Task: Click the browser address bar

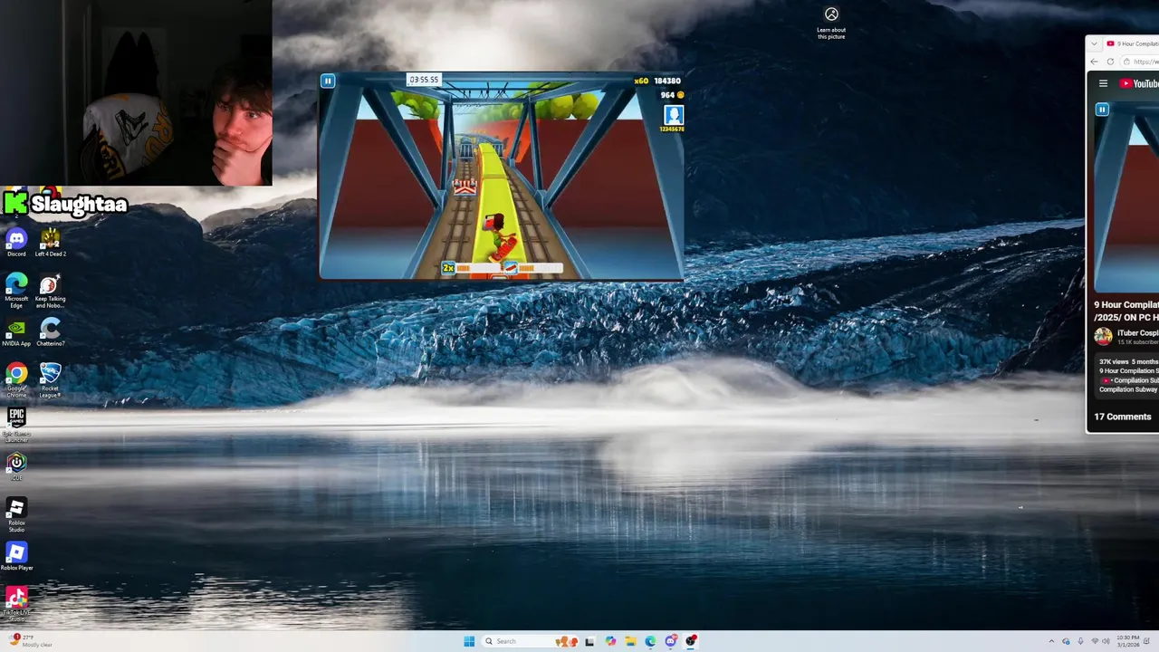Action: point(1141,62)
